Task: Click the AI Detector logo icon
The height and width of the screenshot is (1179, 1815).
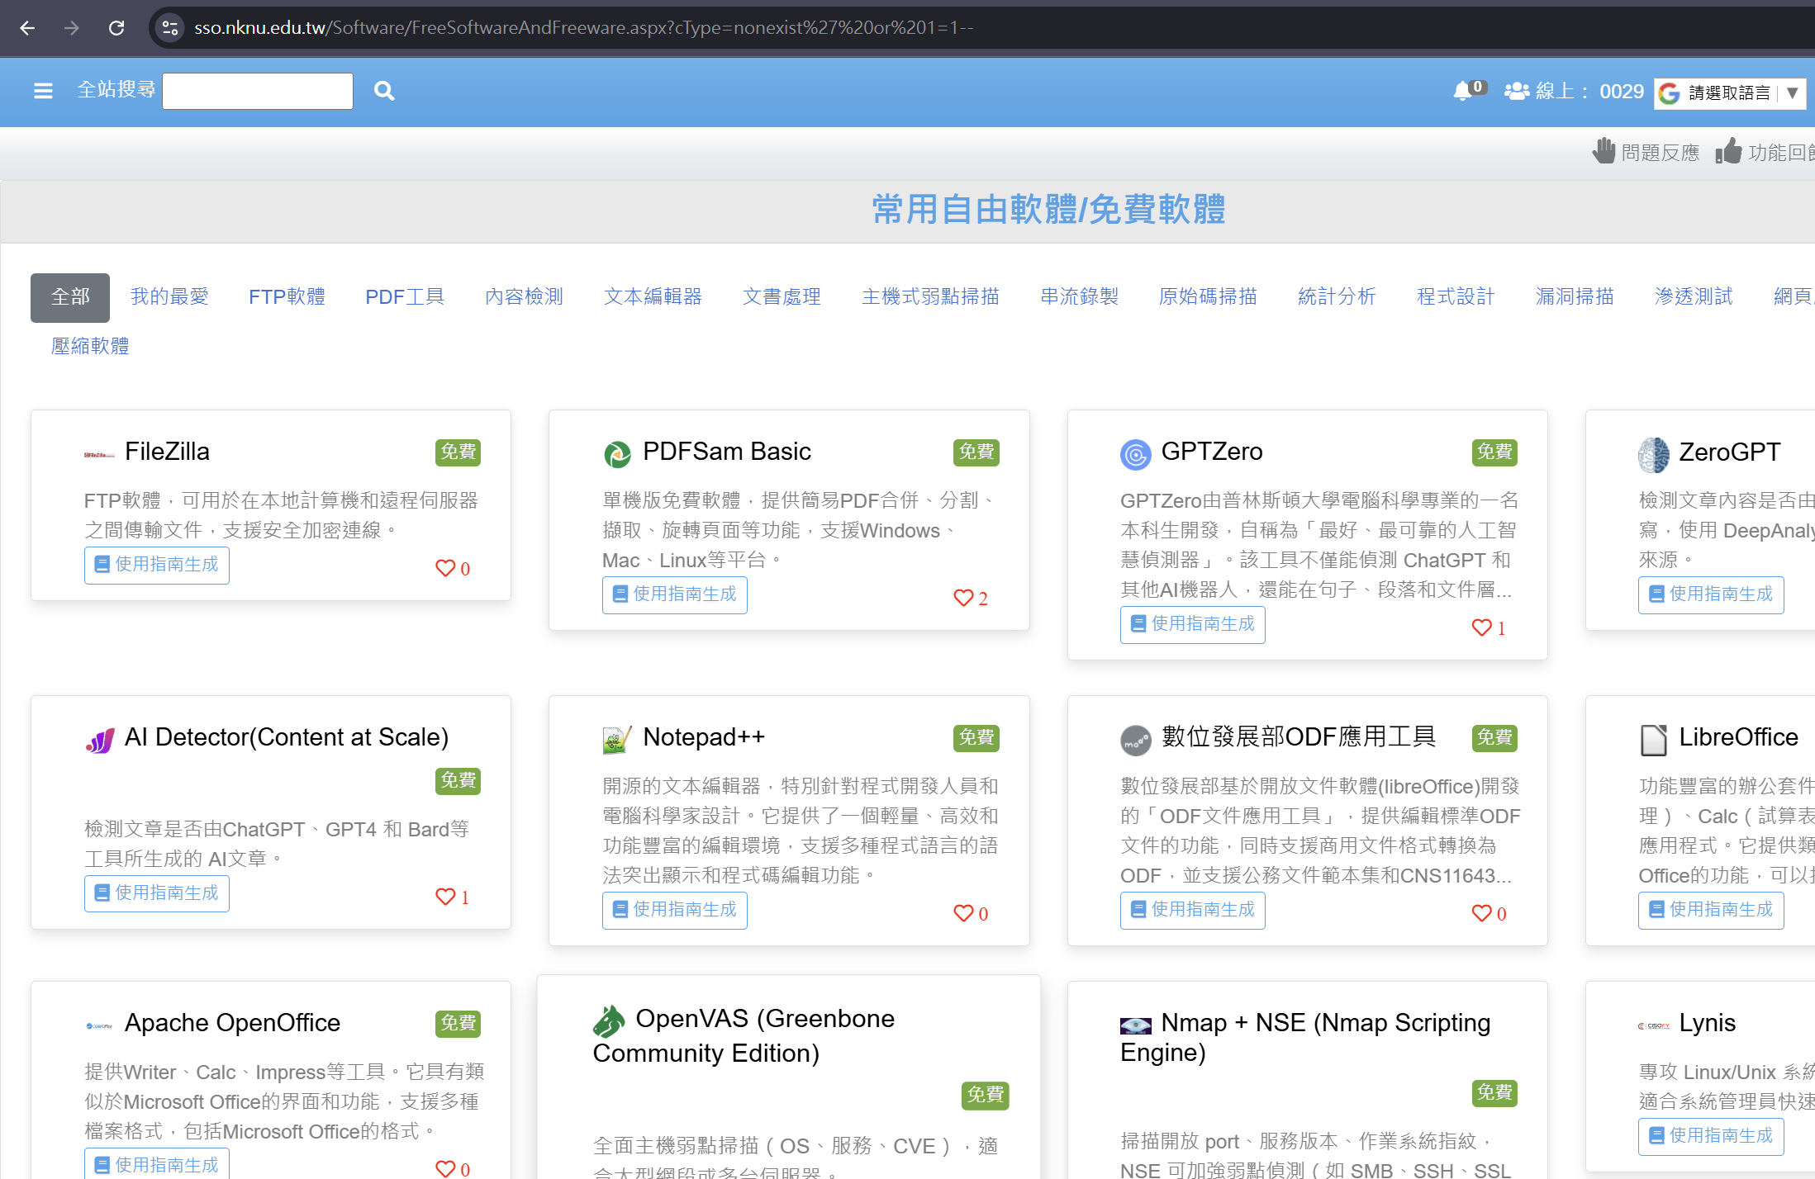Action: click(x=100, y=741)
